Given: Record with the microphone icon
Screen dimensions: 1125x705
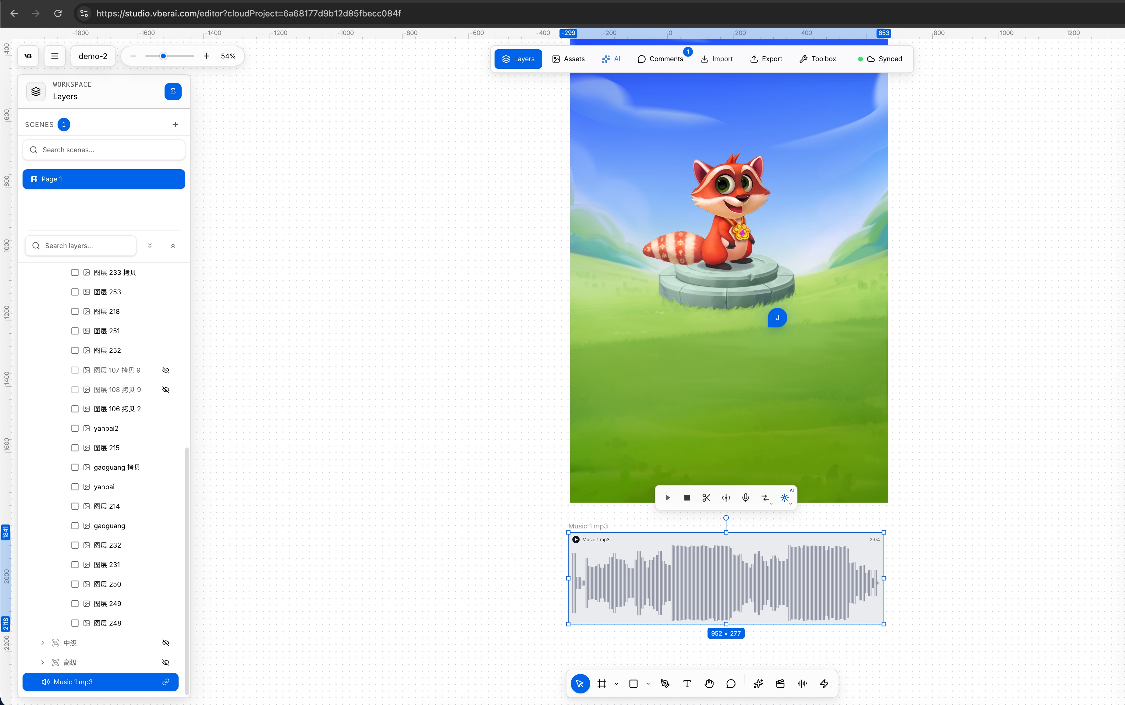Looking at the screenshot, I should click(746, 497).
